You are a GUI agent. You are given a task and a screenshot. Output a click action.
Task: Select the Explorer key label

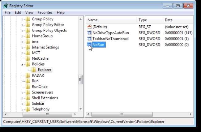[x=45, y=70]
